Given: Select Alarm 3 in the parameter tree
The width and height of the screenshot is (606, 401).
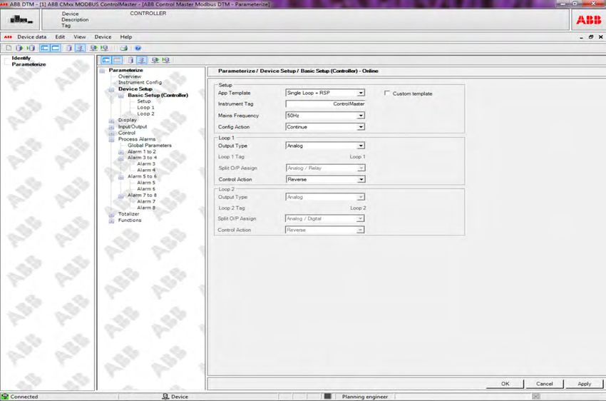Looking at the screenshot, I should pos(145,164).
